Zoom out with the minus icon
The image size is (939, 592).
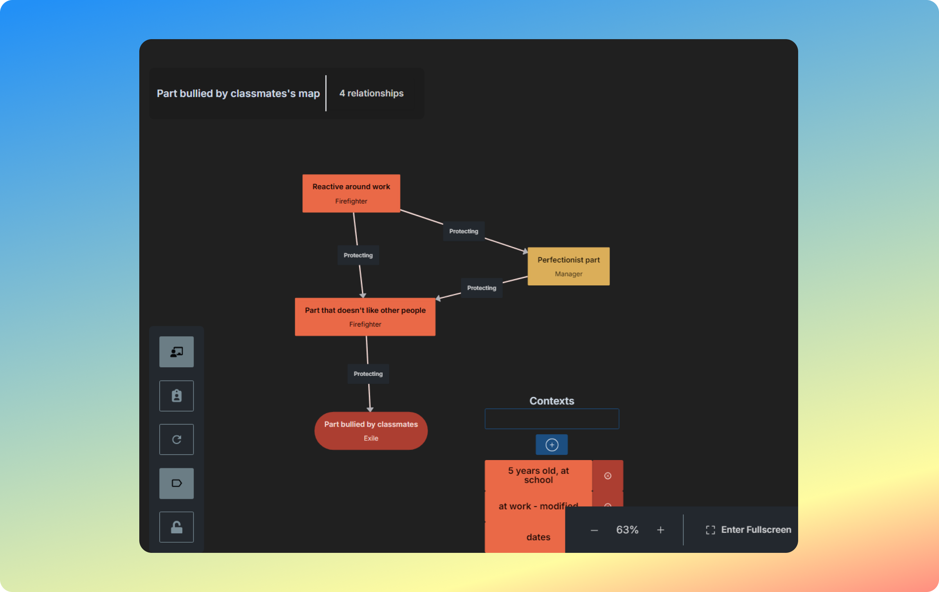pos(594,530)
